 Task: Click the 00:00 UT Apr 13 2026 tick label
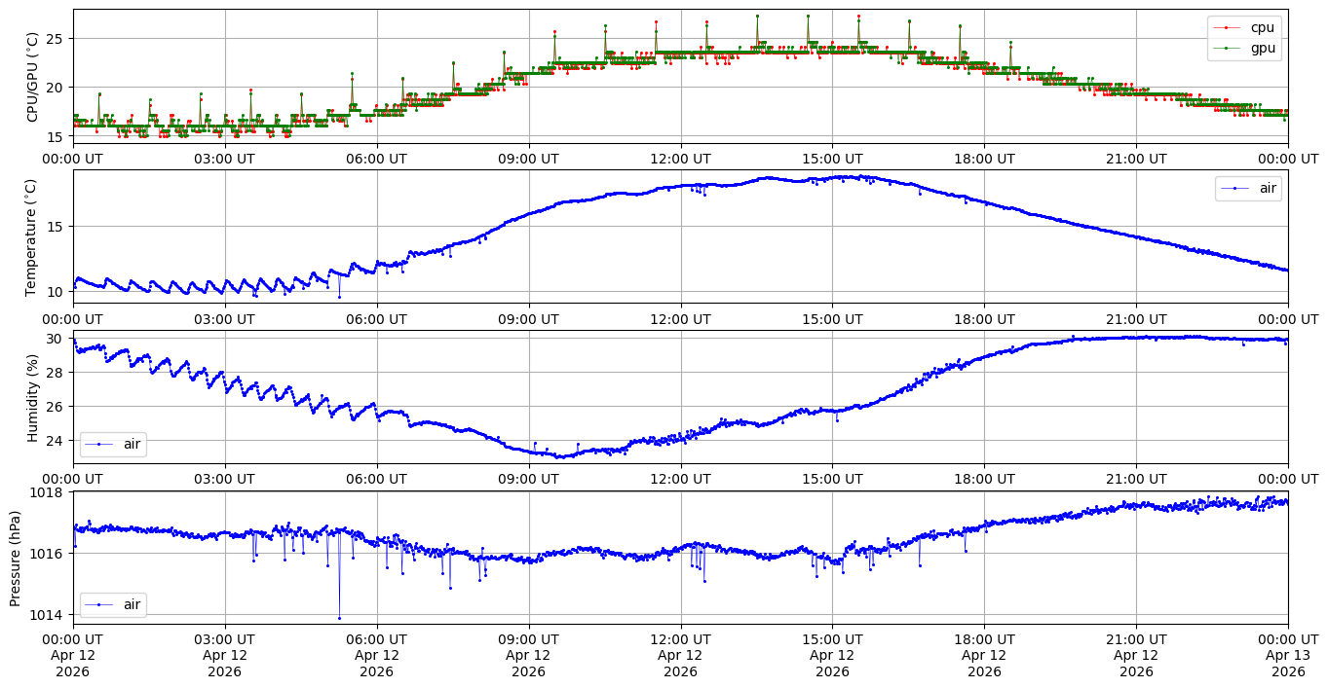click(1288, 655)
